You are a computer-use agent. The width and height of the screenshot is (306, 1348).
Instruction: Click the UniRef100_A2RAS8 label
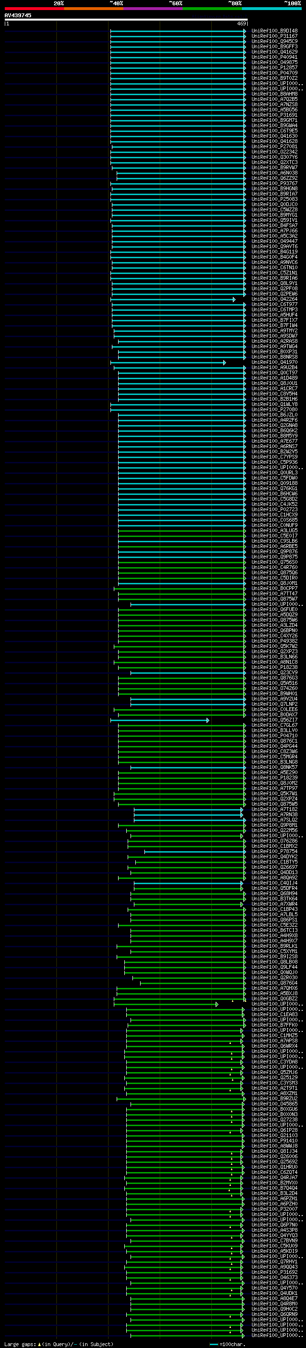(274, 341)
